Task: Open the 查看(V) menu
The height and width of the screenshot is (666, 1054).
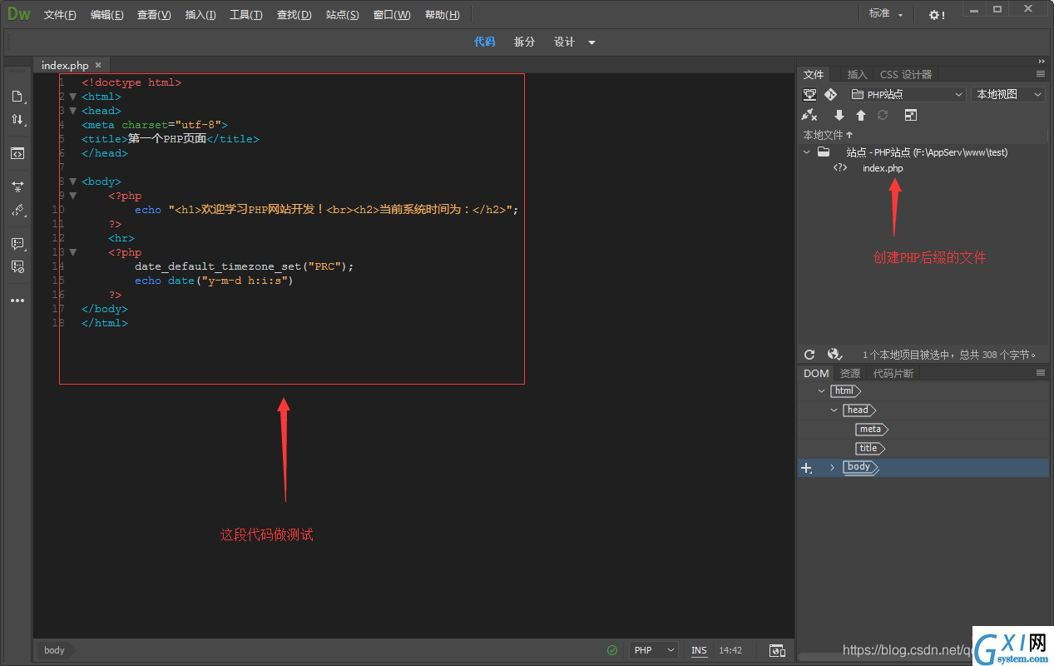Action: [x=154, y=15]
